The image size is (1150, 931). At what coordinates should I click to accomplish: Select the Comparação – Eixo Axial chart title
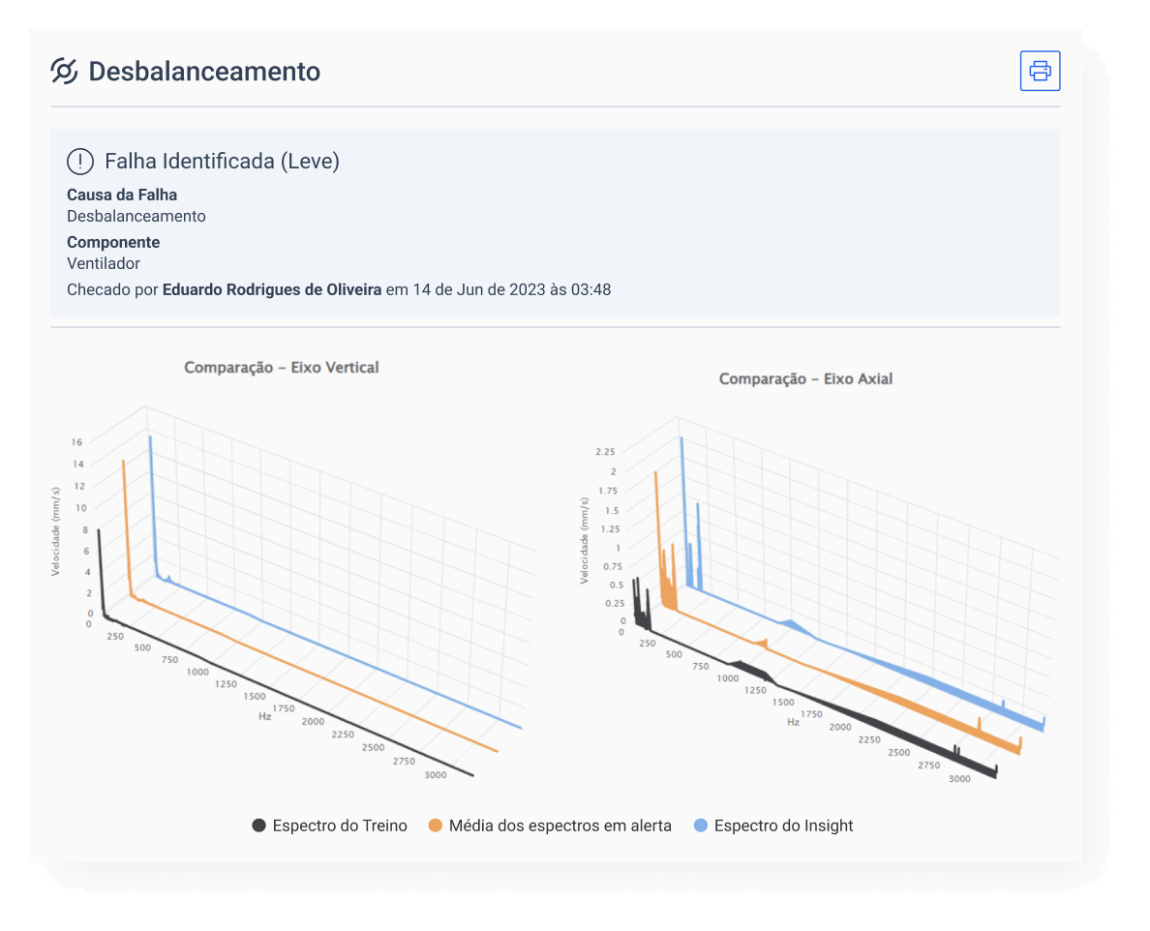[x=805, y=378]
